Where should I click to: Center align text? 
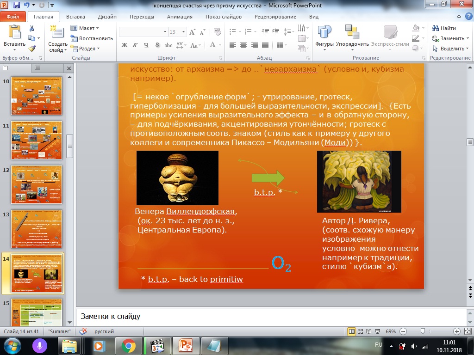[x=243, y=45]
